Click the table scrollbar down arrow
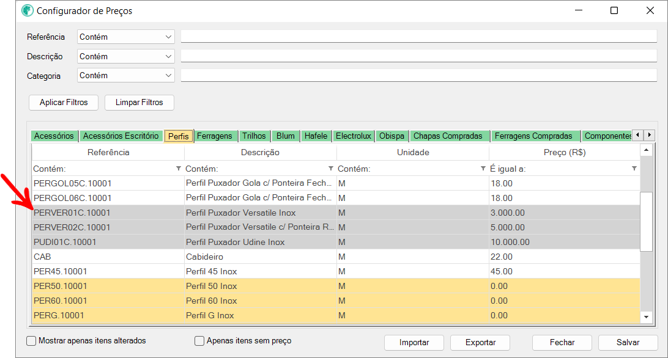Screen dimensions: 668x358 tap(646, 316)
